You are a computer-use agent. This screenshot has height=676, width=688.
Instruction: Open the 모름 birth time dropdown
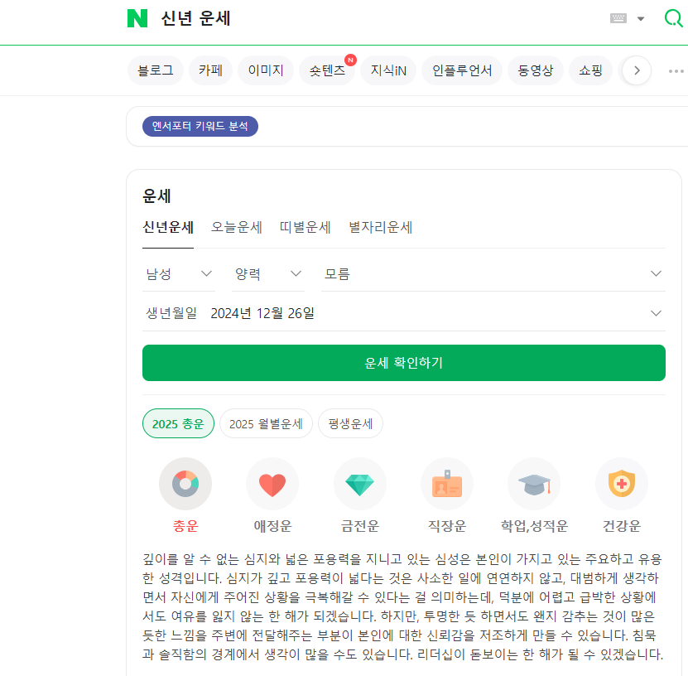493,274
